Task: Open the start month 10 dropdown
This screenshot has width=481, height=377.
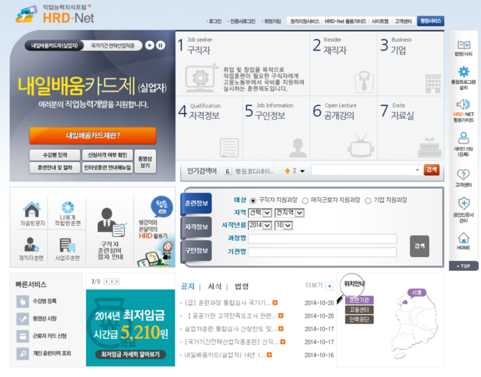Action: pyautogui.click(x=284, y=225)
